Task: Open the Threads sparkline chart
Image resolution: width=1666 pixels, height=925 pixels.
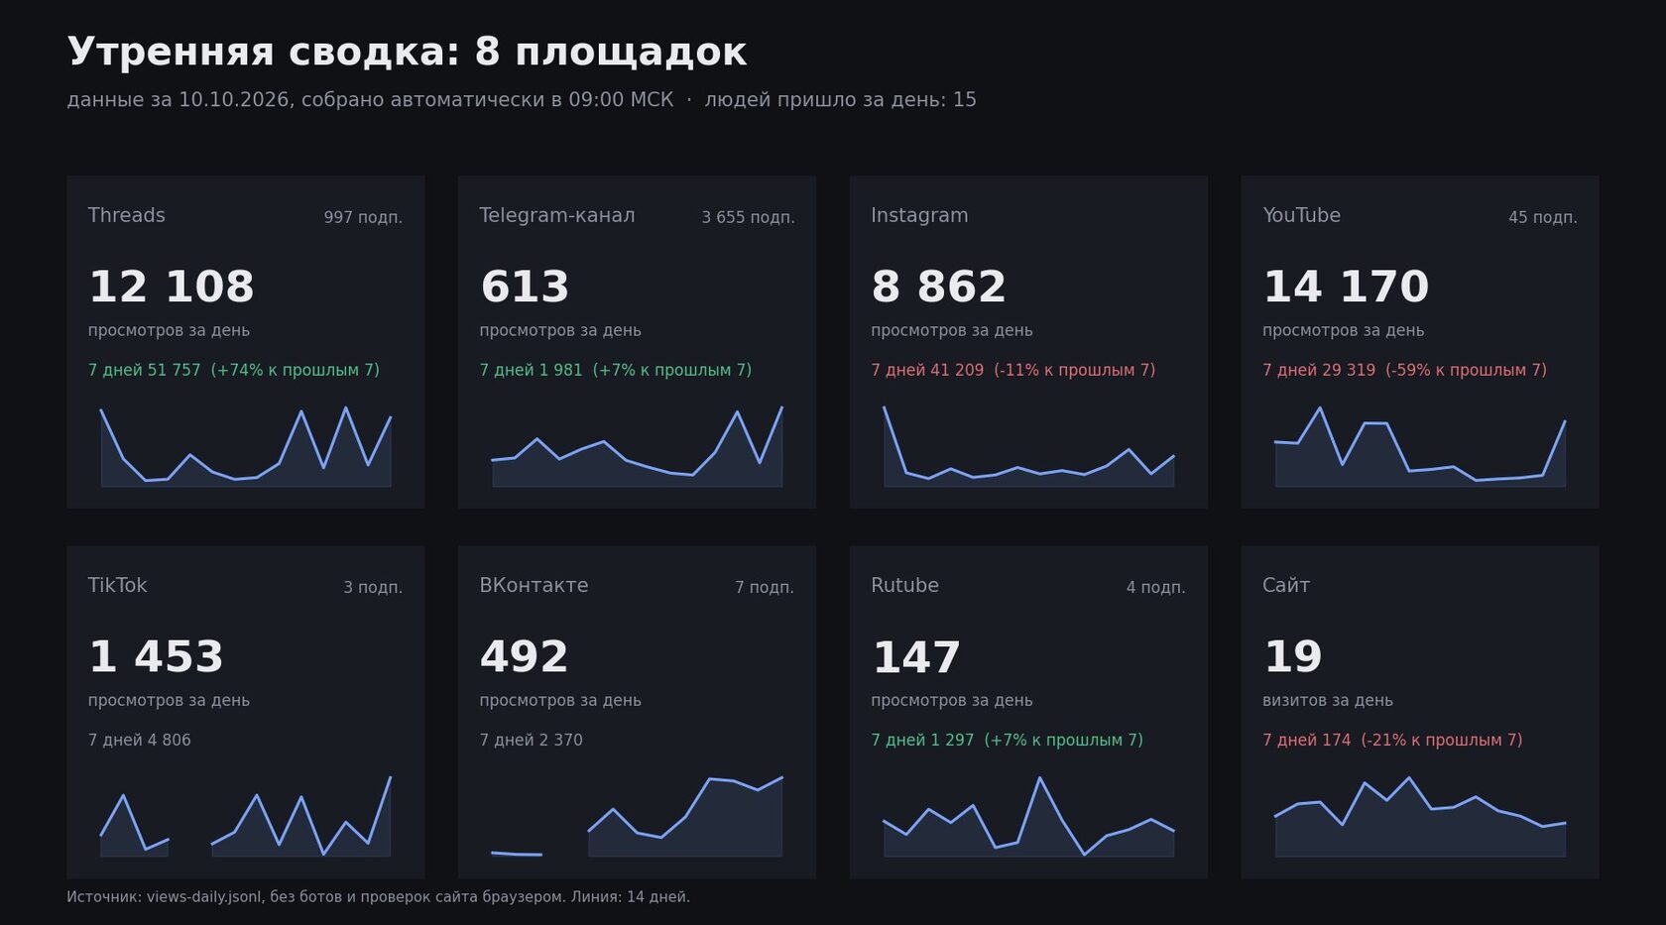Action: pyautogui.click(x=246, y=446)
